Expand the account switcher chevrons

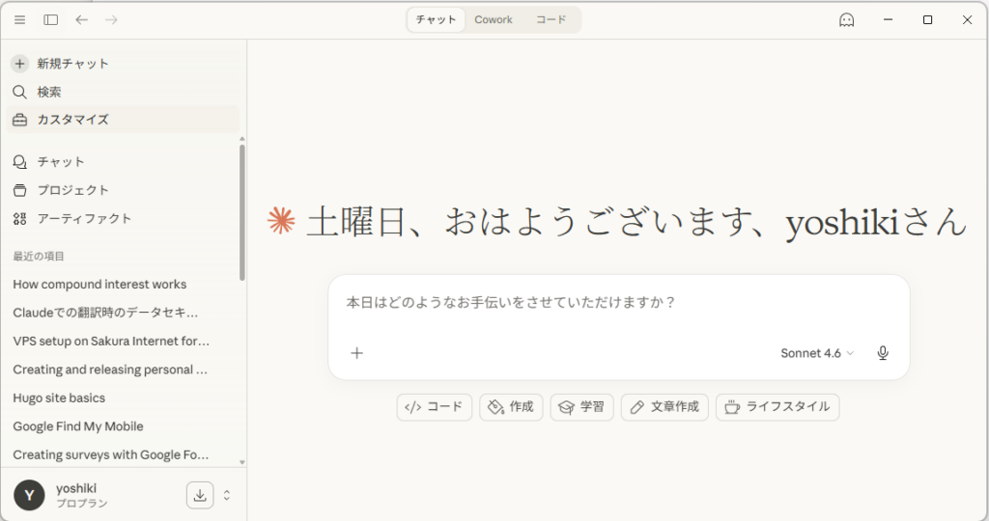point(227,495)
